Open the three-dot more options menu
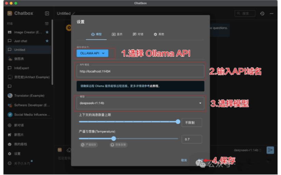This screenshot has width=281, height=175. [271, 14]
